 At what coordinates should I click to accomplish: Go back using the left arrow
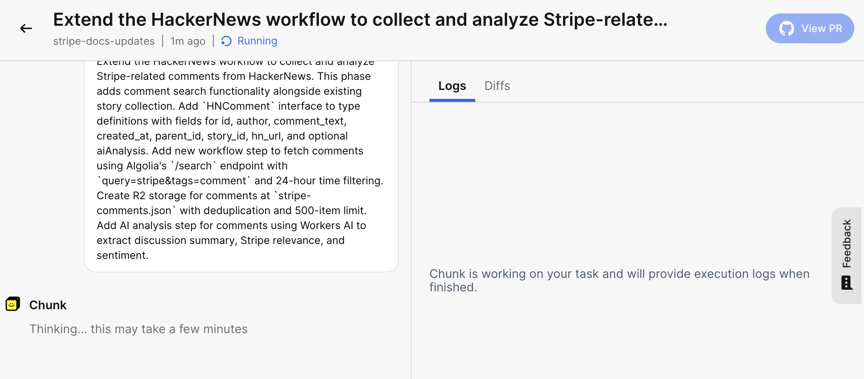pos(26,28)
